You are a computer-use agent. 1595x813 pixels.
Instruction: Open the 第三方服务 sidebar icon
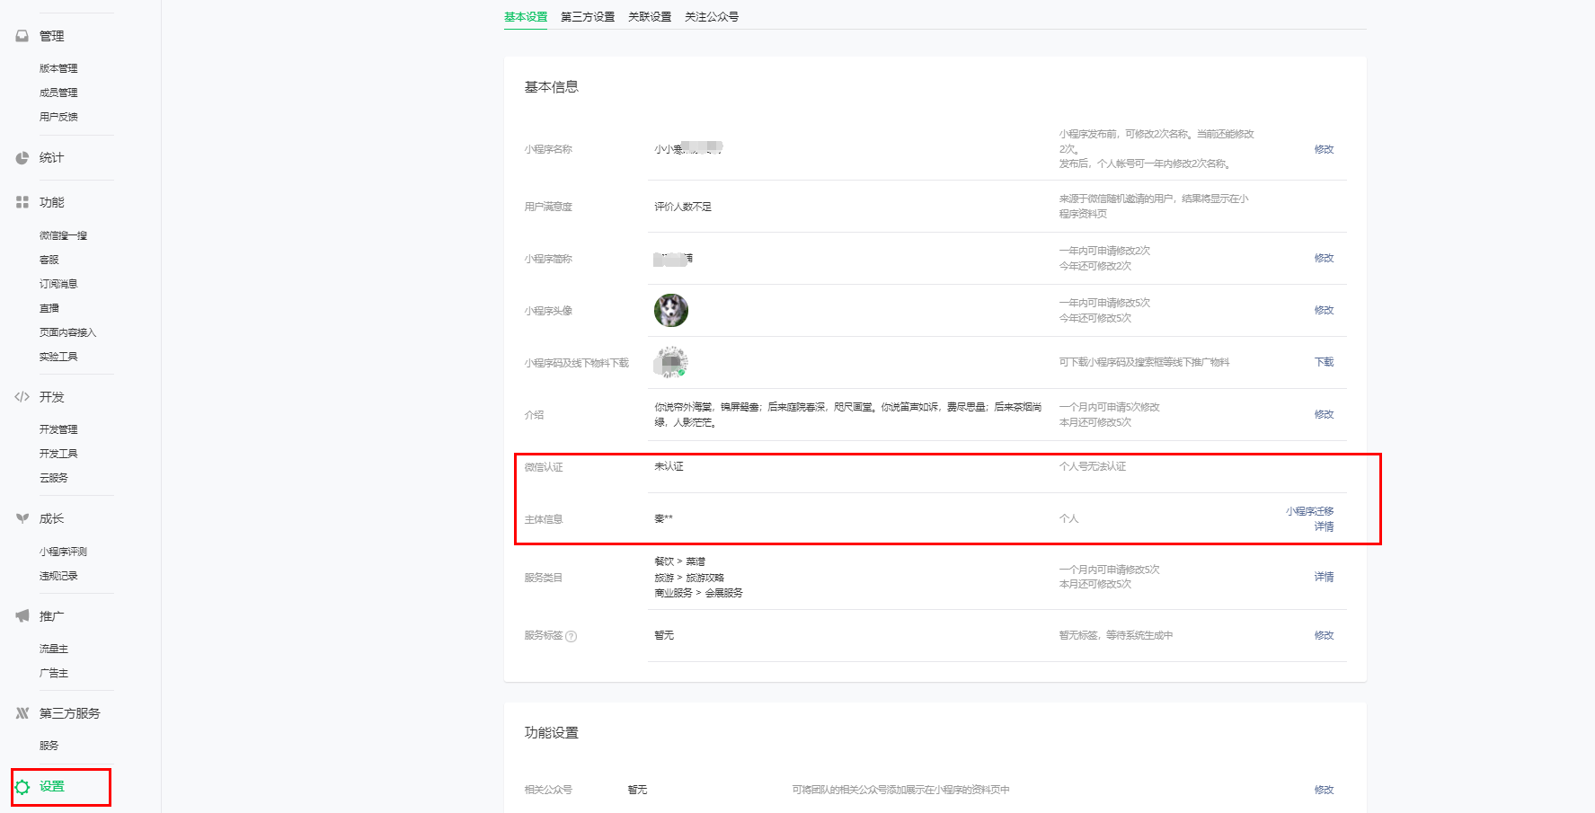pos(22,712)
